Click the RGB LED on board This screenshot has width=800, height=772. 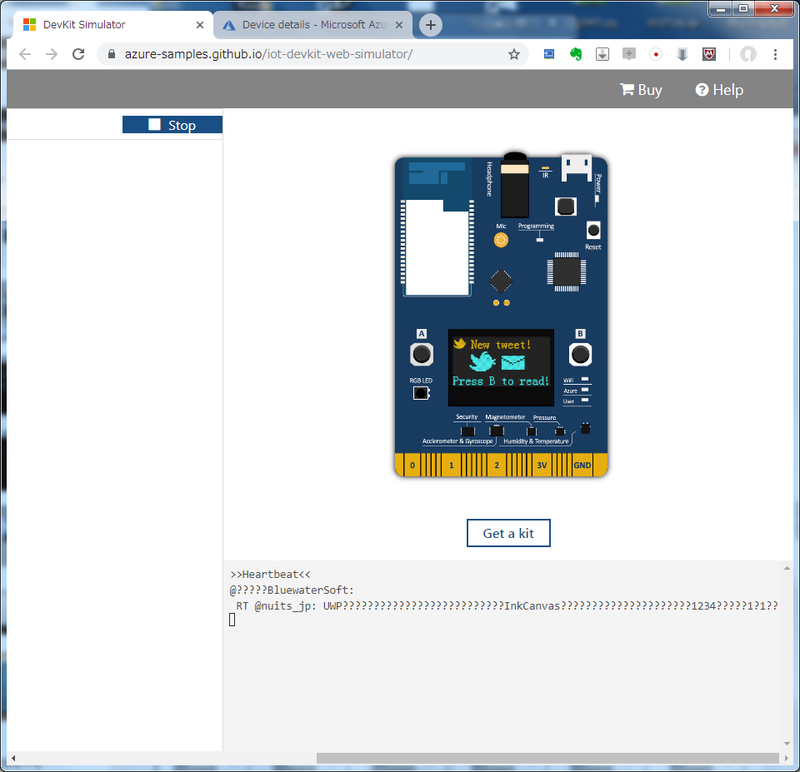coord(421,393)
